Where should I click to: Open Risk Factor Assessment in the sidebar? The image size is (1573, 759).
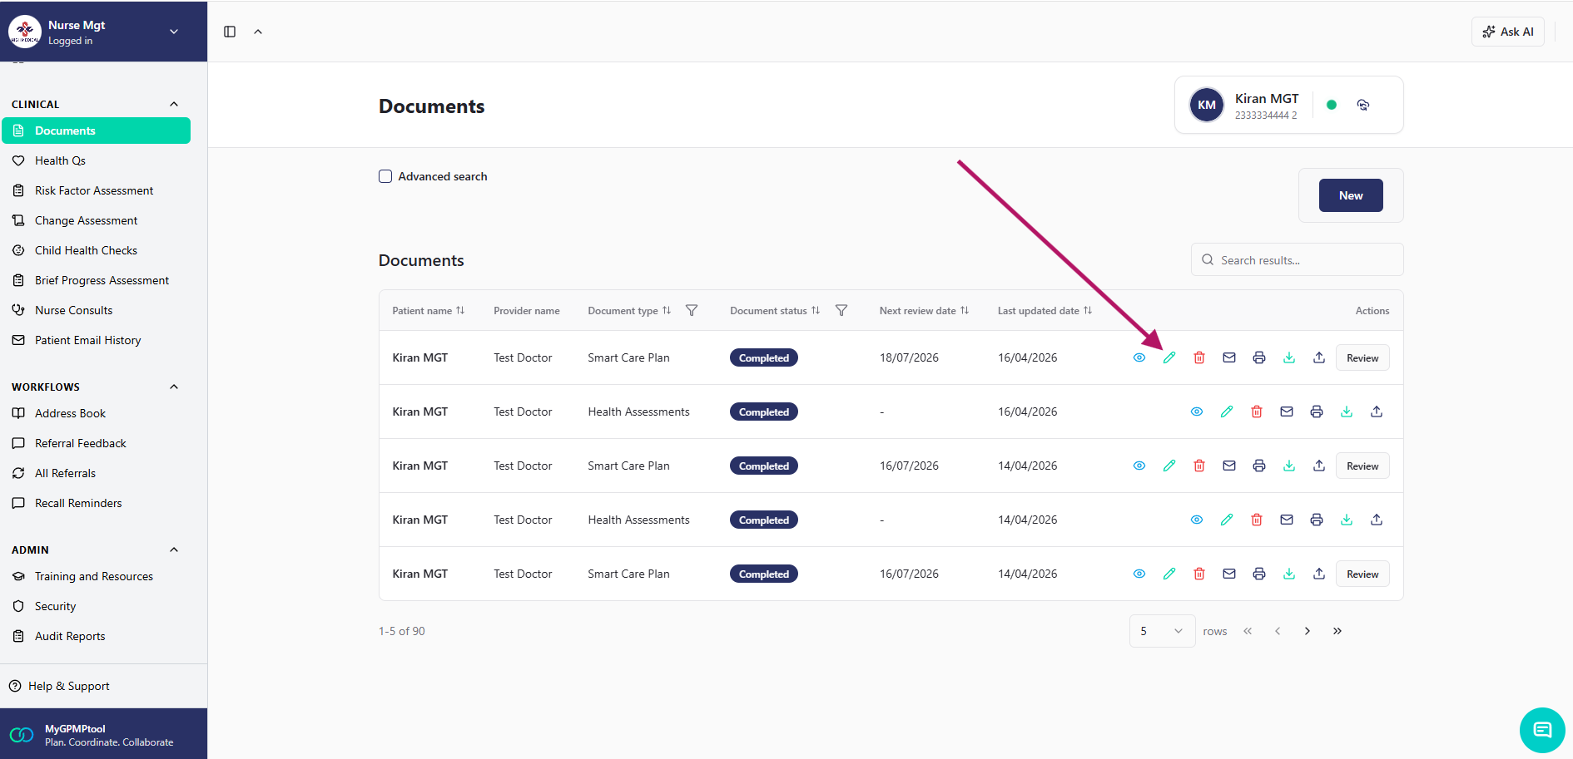(94, 190)
